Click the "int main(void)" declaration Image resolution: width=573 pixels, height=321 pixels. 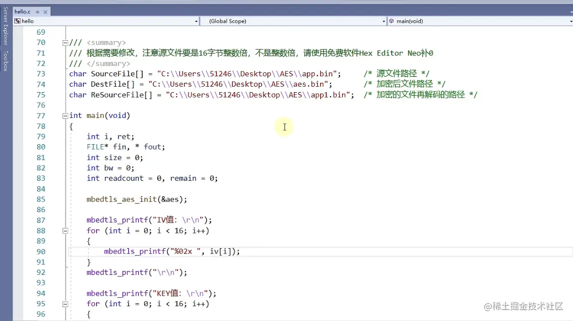[100, 116]
